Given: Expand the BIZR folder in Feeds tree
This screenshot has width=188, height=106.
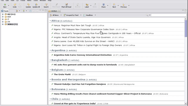Looking at the screenshot, I should pyautogui.click(x=3, y=17).
